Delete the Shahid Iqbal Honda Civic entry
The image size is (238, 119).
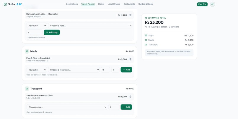point(131,97)
